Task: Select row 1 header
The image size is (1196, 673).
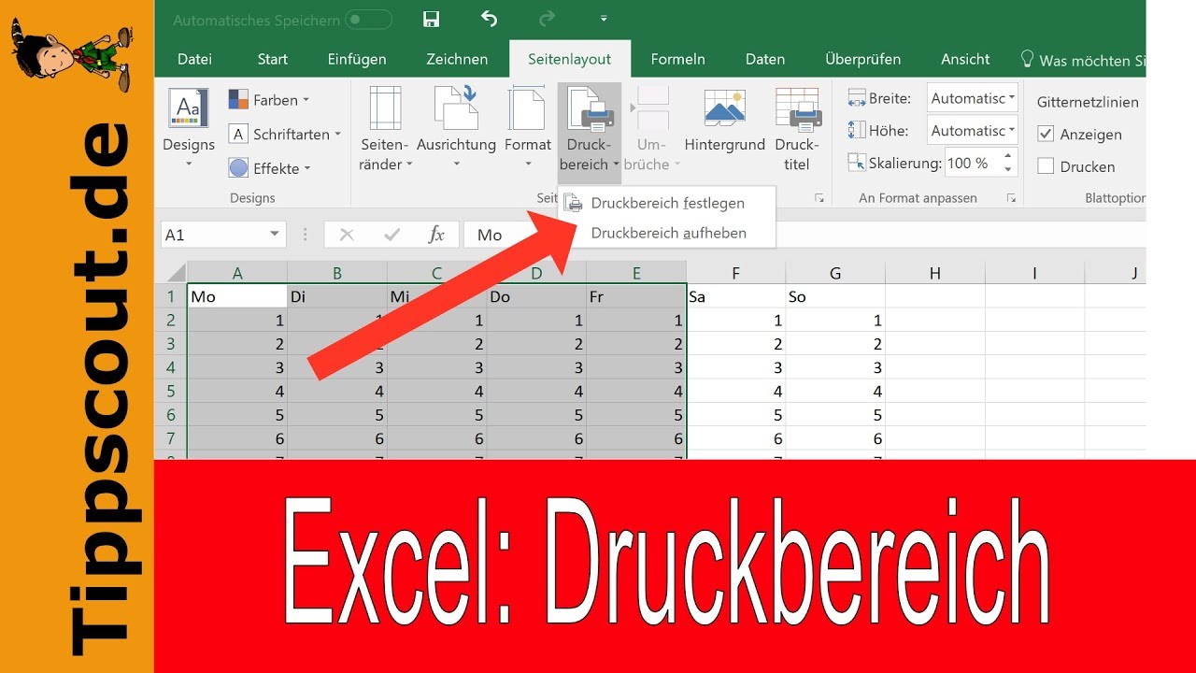Action: 171,296
